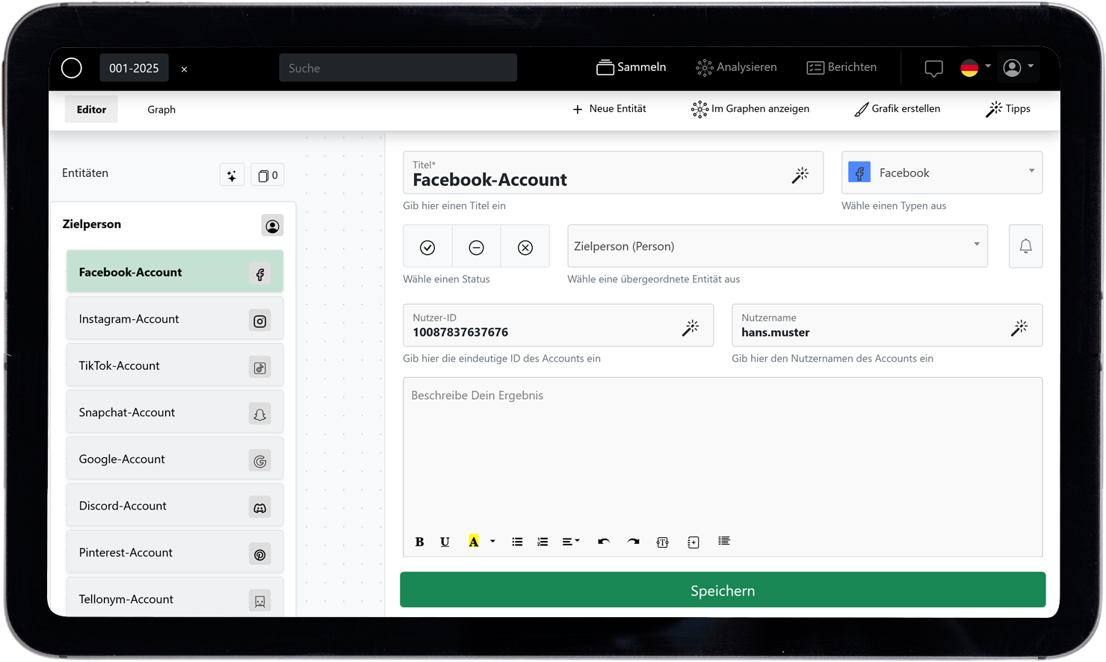Image resolution: width=1106 pixels, height=662 pixels.
Task: Pick the yellow text highlight color
Action: point(474,542)
